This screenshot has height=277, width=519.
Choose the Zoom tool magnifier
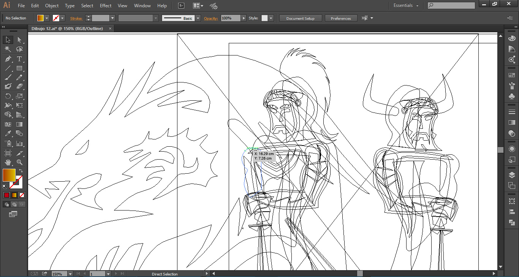tap(19, 162)
